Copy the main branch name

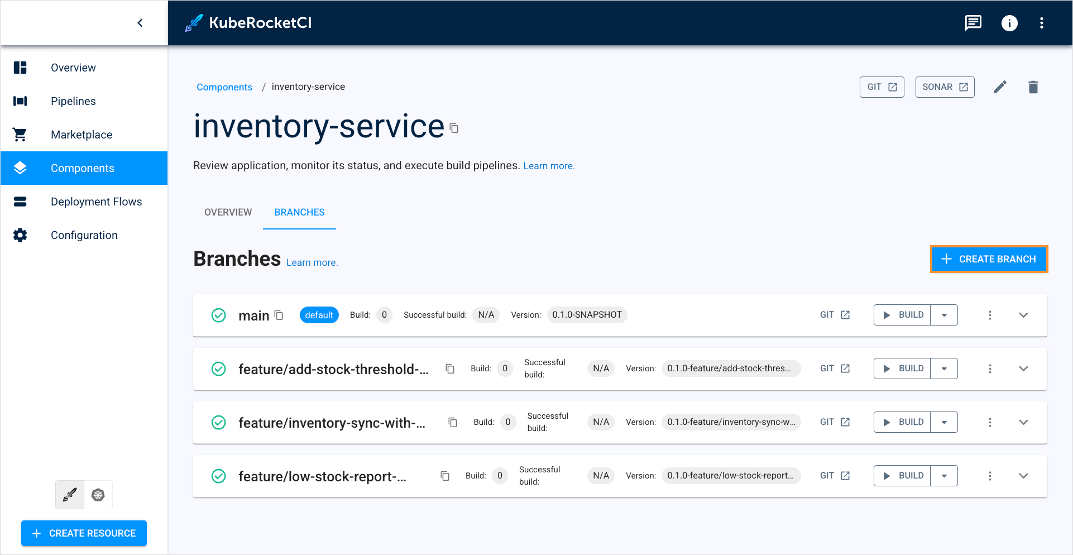(279, 315)
